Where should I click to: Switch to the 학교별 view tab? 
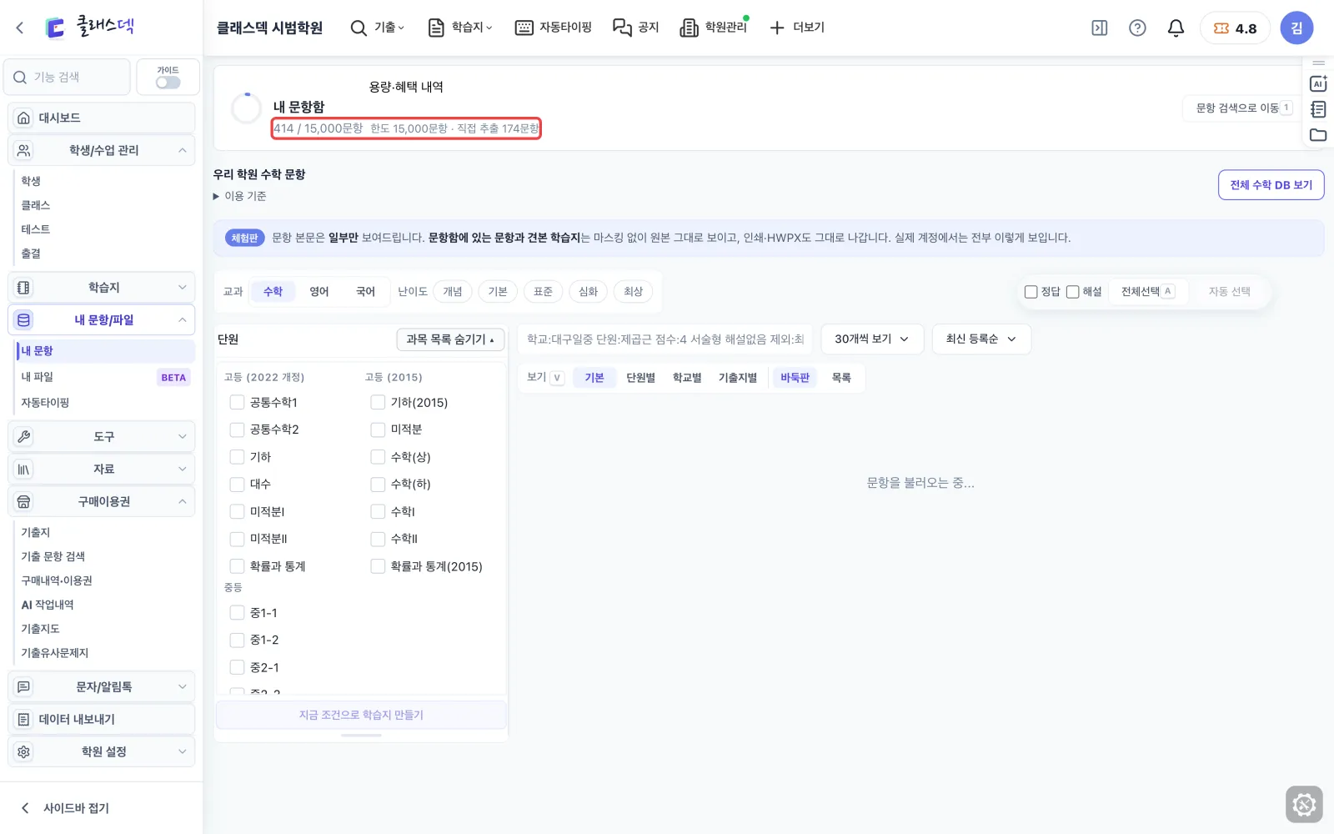tap(687, 378)
